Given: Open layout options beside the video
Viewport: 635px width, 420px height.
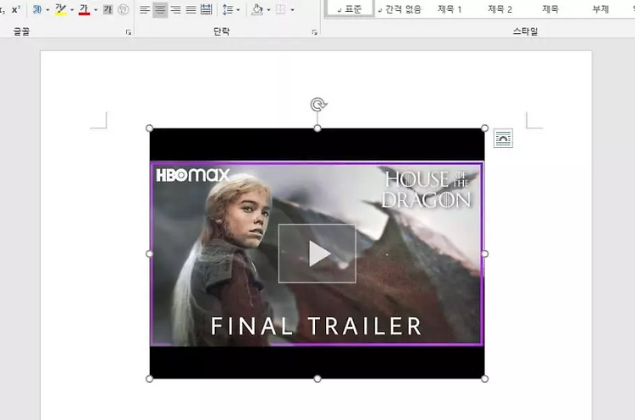Looking at the screenshot, I should (x=503, y=139).
